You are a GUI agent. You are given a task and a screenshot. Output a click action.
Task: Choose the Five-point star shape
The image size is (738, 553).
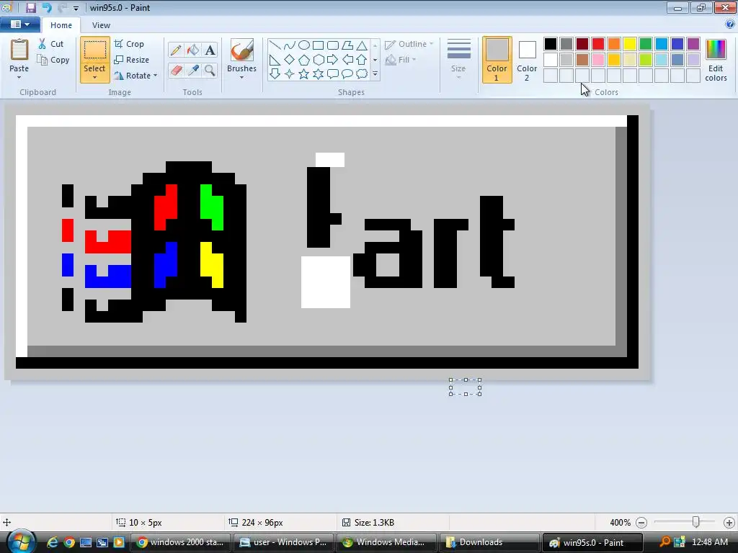tap(304, 74)
